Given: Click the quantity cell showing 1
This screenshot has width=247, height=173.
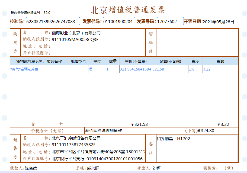Looking at the screenshot, I should [x=113, y=69].
